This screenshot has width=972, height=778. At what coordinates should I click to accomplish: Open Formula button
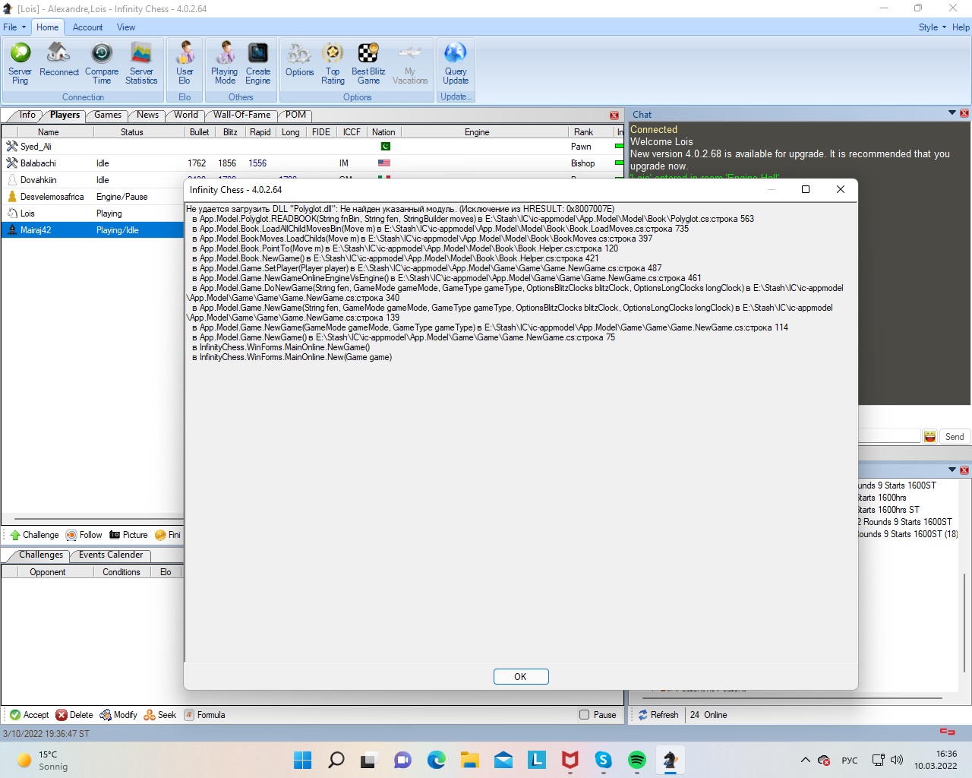coord(205,715)
